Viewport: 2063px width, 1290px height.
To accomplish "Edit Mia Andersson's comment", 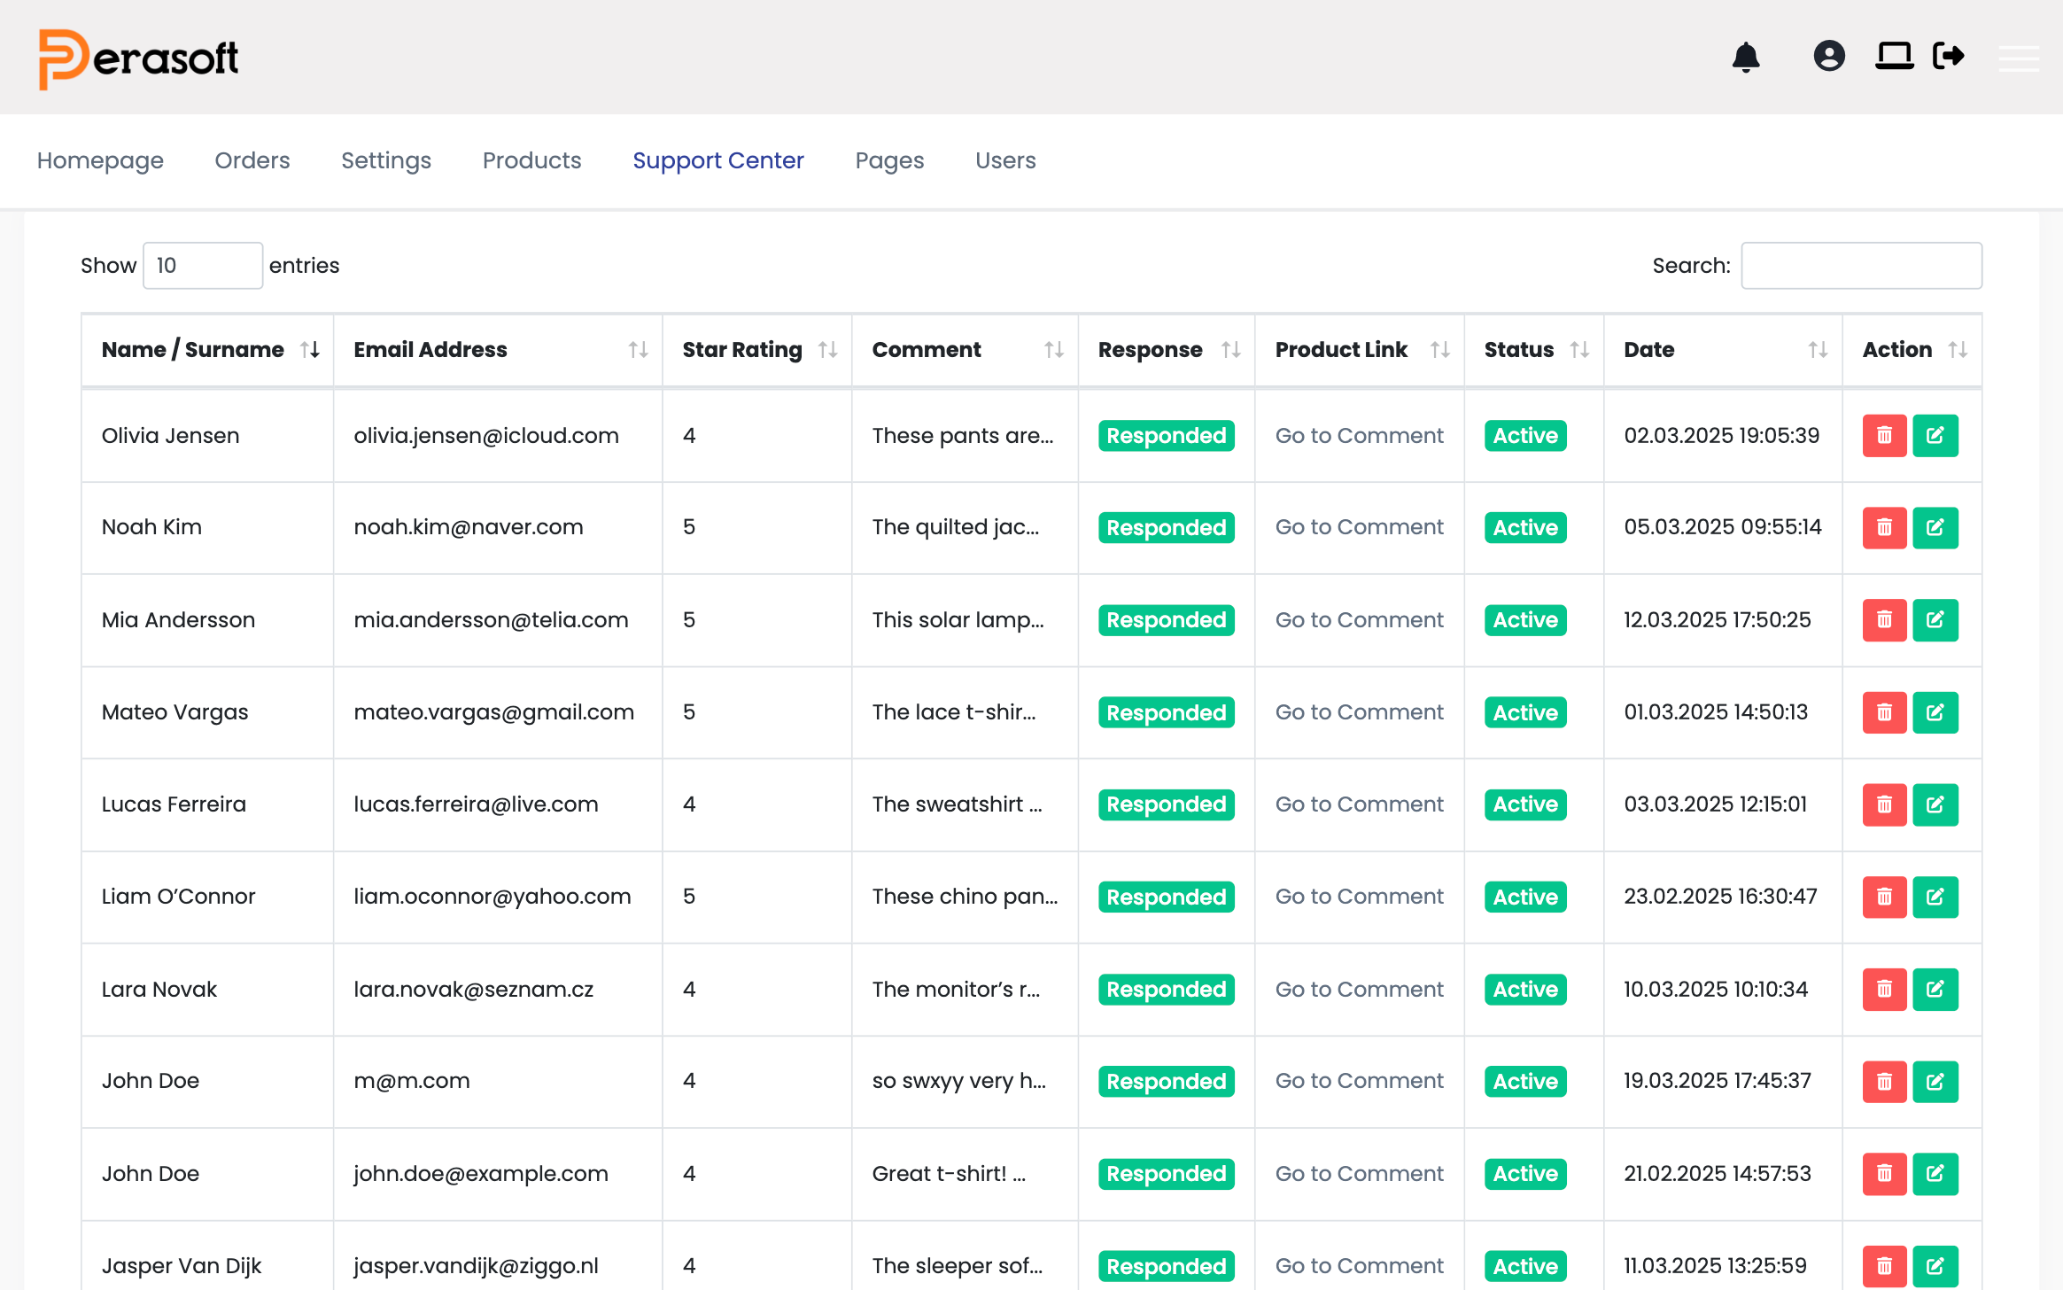I will click(1935, 620).
